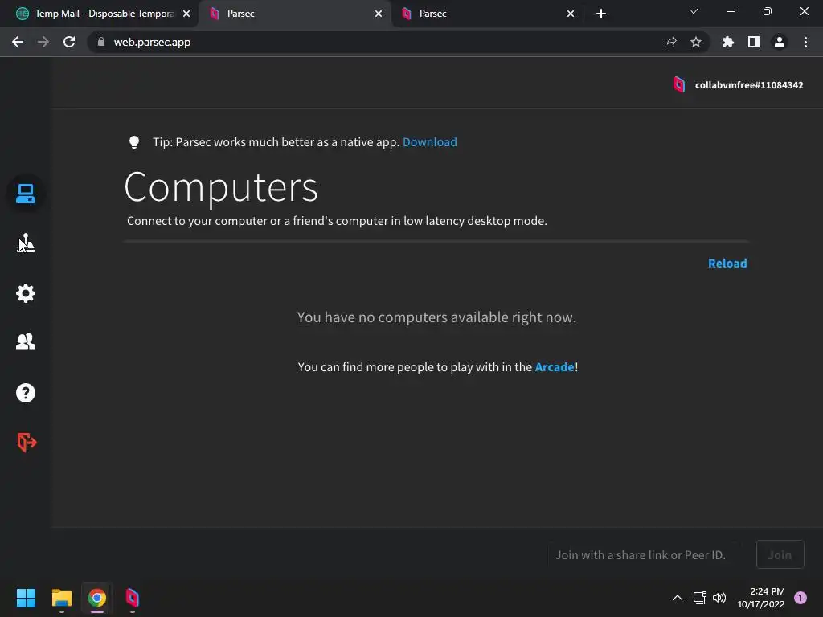Screen dimensions: 823x617
Task: Focus the share link or Peer ID field
Action: point(645,554)
